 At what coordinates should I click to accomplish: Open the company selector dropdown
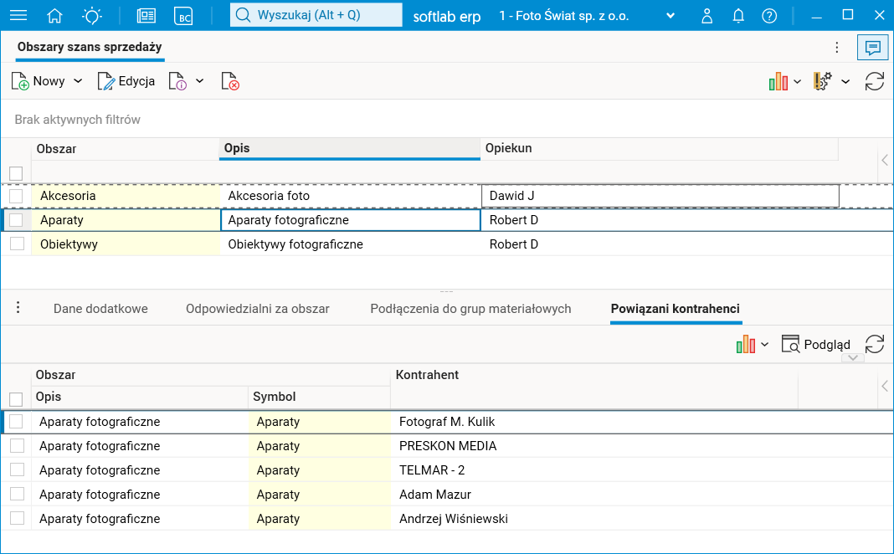[x=670, y=16]
